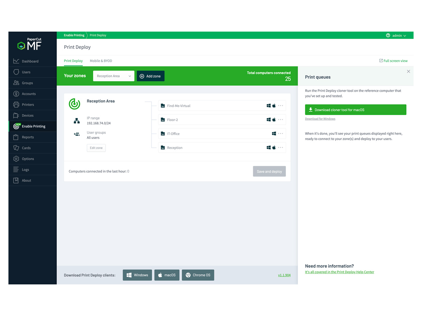Click Download cloner tool for macOS
This screenshot has height=316, width=422.
356,110
